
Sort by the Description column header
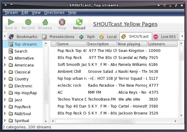(x=102, y=44)
